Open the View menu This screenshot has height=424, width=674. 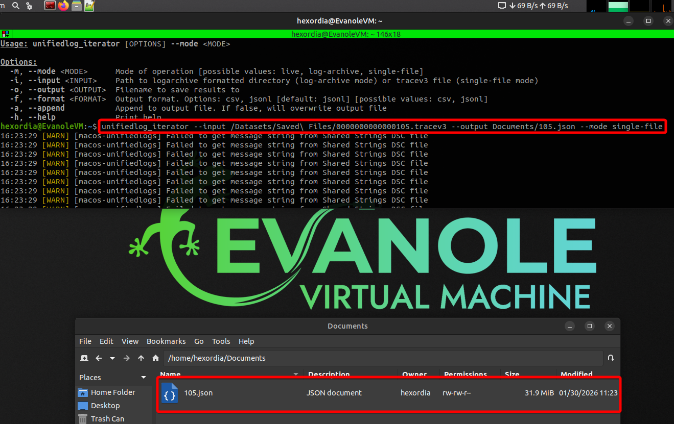[130, 341]
